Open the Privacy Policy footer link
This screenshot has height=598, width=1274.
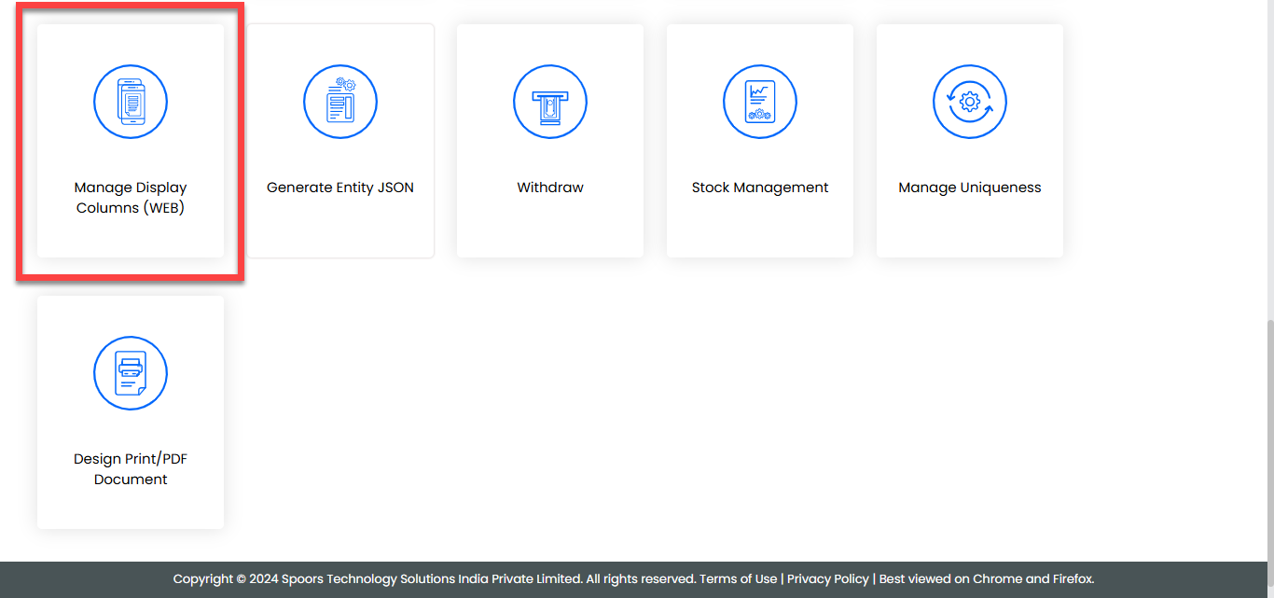pos(827,579)
